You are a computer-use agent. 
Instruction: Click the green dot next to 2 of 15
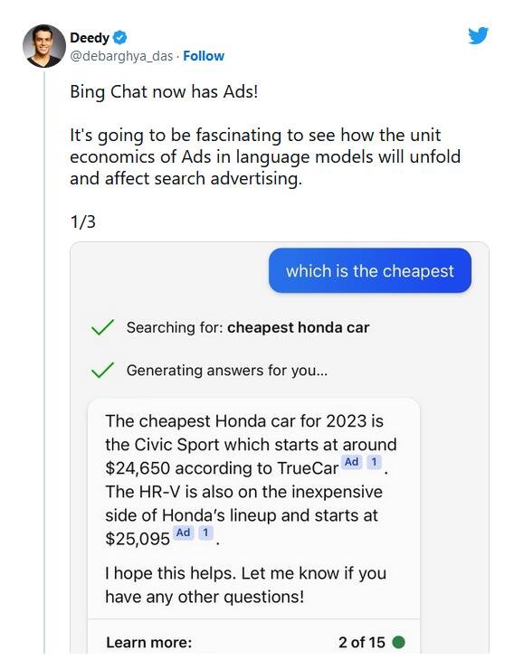coord(398,642)
